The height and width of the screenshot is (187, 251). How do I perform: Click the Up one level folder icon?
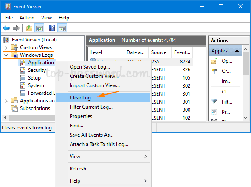point(29,28)
